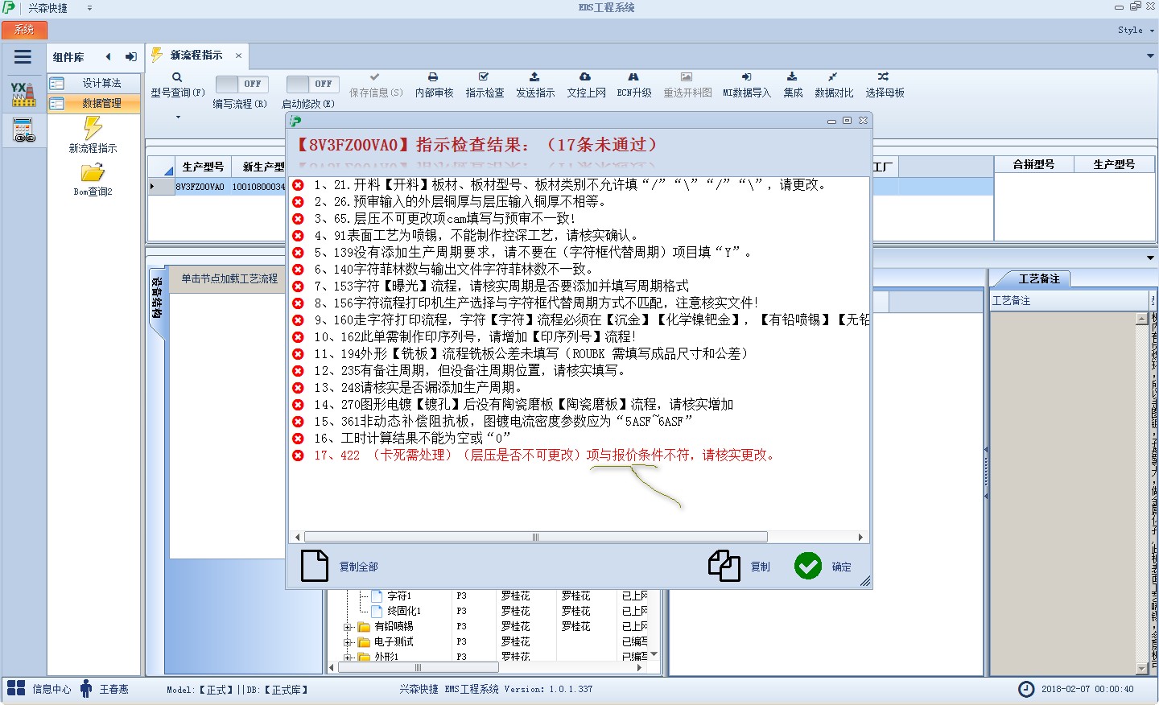Screen dimensions: 1159x705
Task: Click the 设备结构 vertical side tab
Action: point(156,299)
